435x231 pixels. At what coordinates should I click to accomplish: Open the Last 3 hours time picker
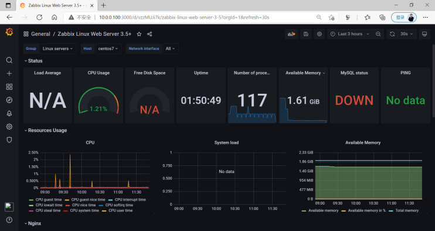(350, 34)
